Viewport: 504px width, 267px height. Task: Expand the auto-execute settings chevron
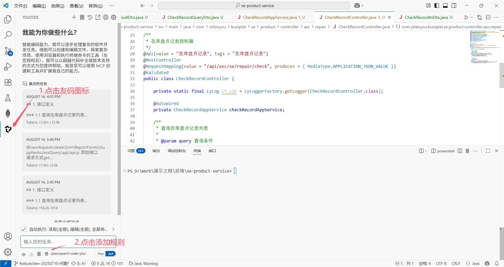click(x=113, y=229)
